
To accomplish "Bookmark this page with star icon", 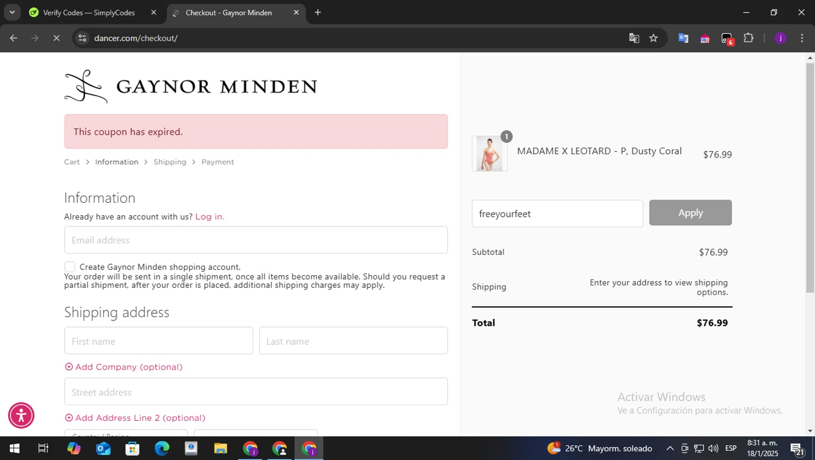I will [654, 38].
